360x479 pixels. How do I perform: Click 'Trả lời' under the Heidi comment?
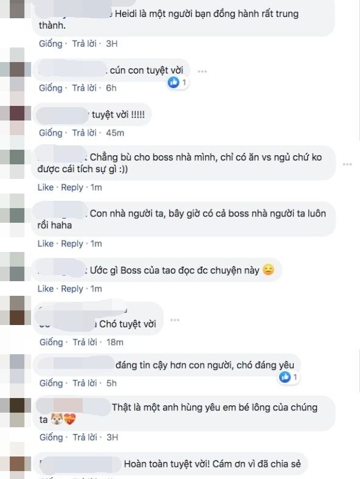pyautogui.click(x=85, y=44)
